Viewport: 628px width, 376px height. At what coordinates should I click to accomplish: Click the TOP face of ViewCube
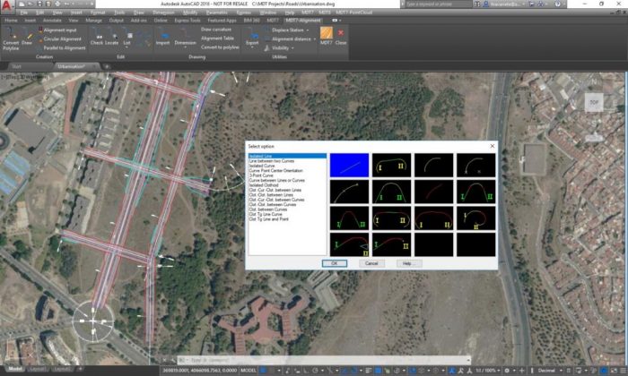(593, 103)
